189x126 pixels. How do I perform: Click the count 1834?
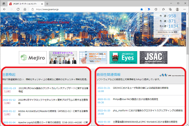click(x=173, y=26)
